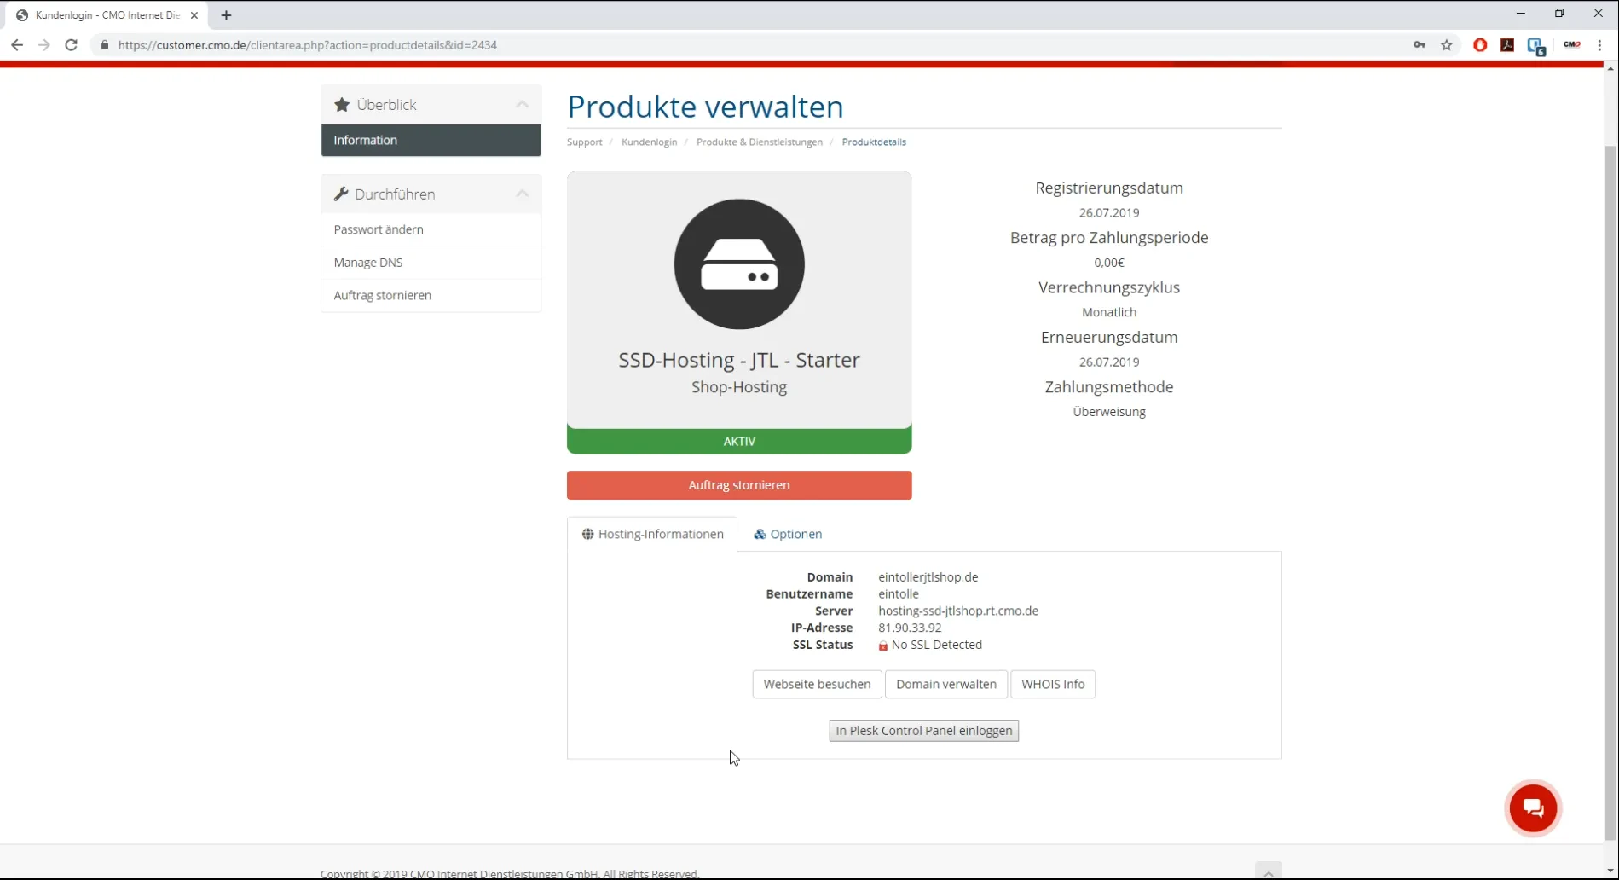Image resolution: width=1619 pixels, height=880 pixels.
Task: Select Information in the sidebar
Action: click(x=431, y=140)
